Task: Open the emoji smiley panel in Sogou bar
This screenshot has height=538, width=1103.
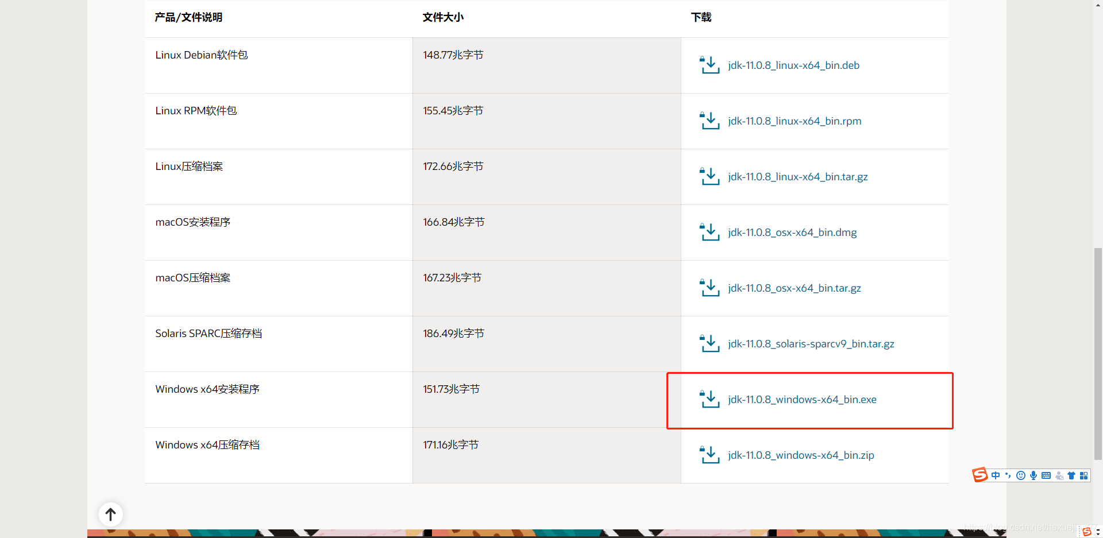Action: [x=1021, y=475]
